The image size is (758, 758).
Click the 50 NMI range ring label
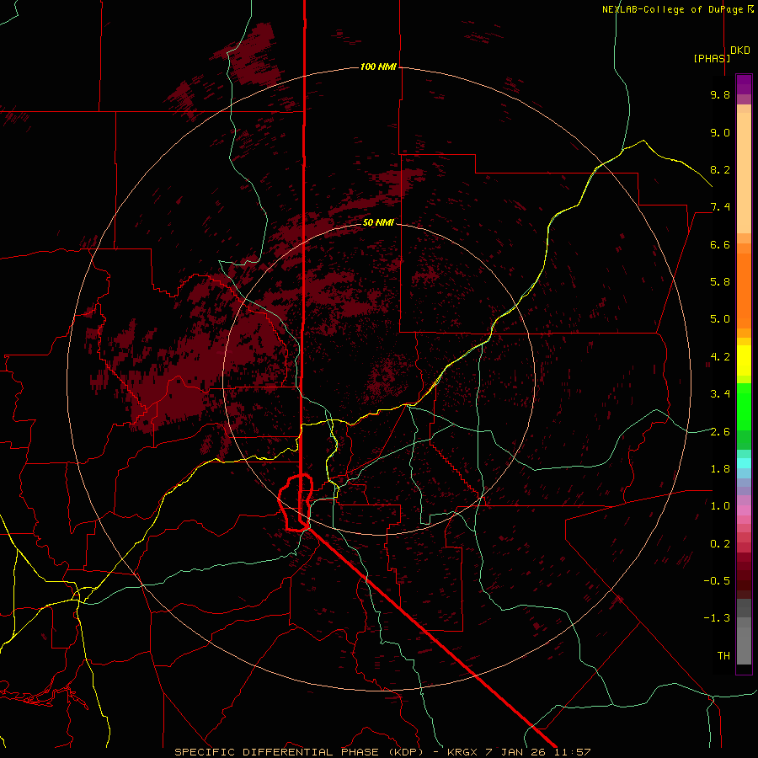point(378,222)
